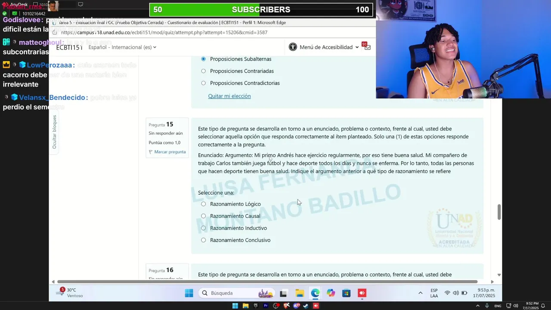Select Proposiciones Subalternas radio button
This screenshot has width=551, height=310.
pos(204,59)
